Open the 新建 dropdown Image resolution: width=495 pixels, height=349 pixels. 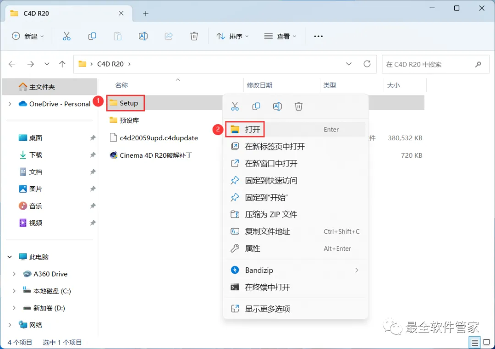[x=28, y=36]
